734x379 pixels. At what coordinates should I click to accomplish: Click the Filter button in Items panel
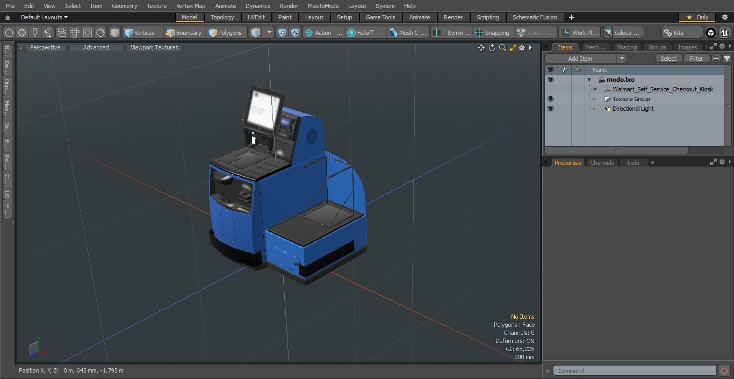click(x=696, y=59)
